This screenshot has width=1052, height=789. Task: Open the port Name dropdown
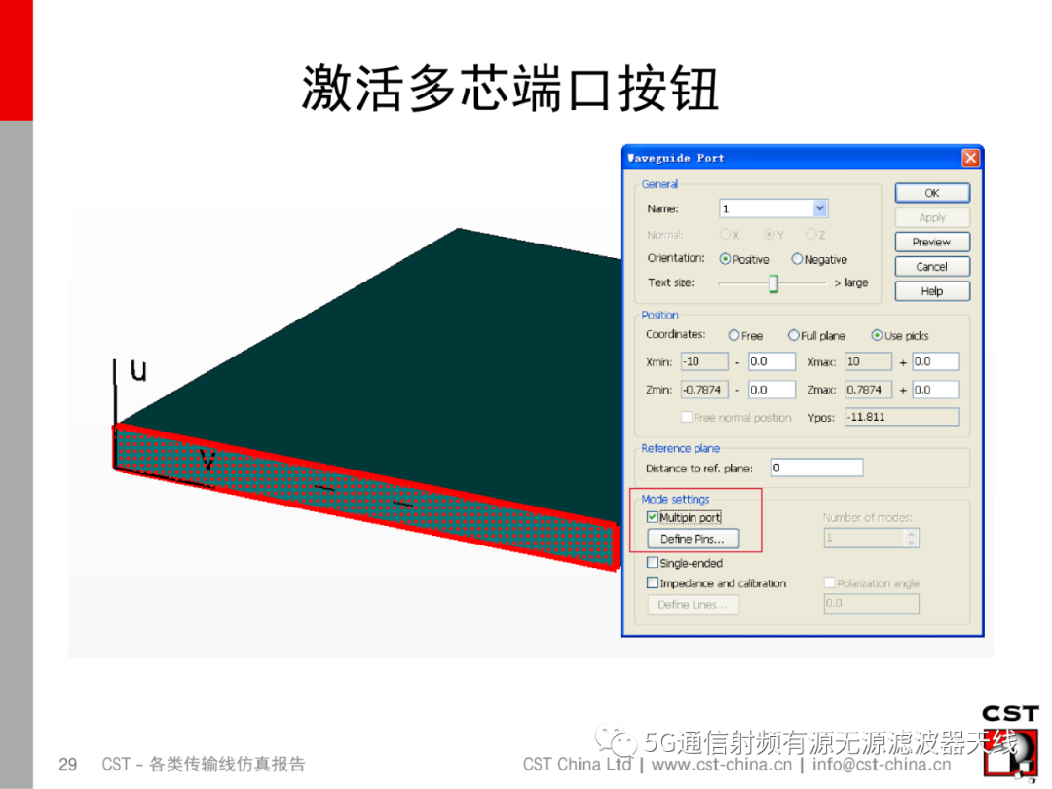tap(819, 207)
